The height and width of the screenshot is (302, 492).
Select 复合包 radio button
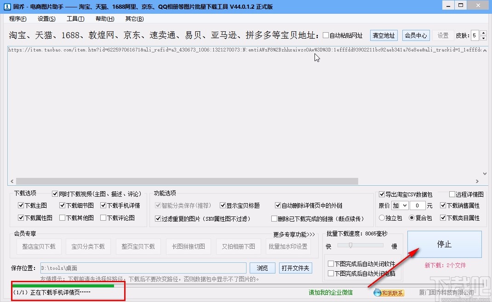412,217
